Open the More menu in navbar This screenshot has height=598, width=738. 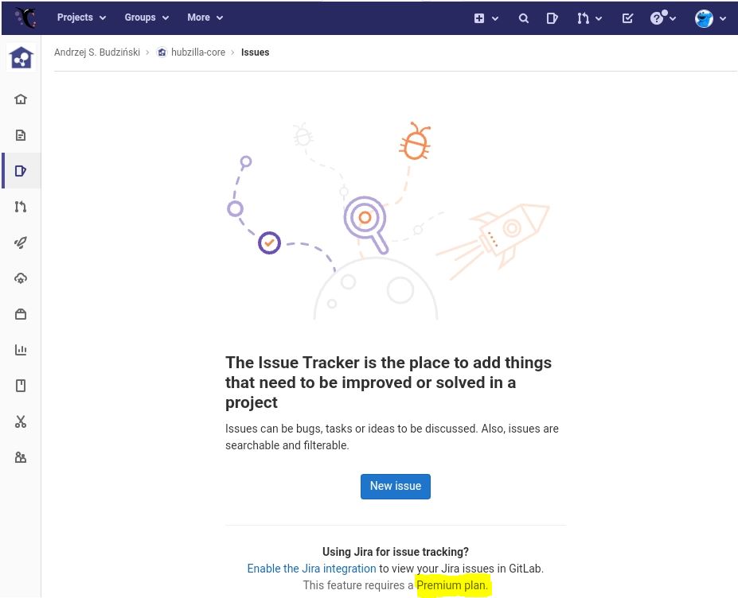point(205,17)
